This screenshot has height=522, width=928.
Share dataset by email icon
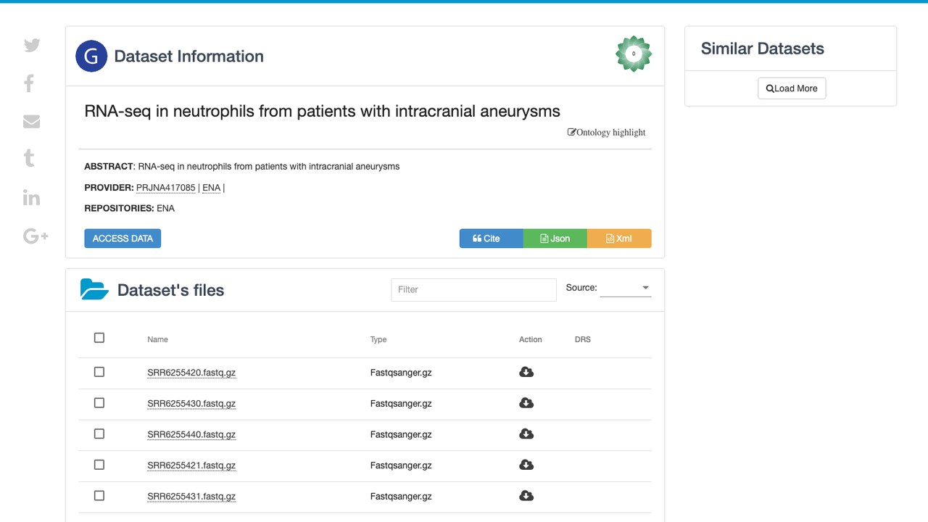tap(31, 121)
